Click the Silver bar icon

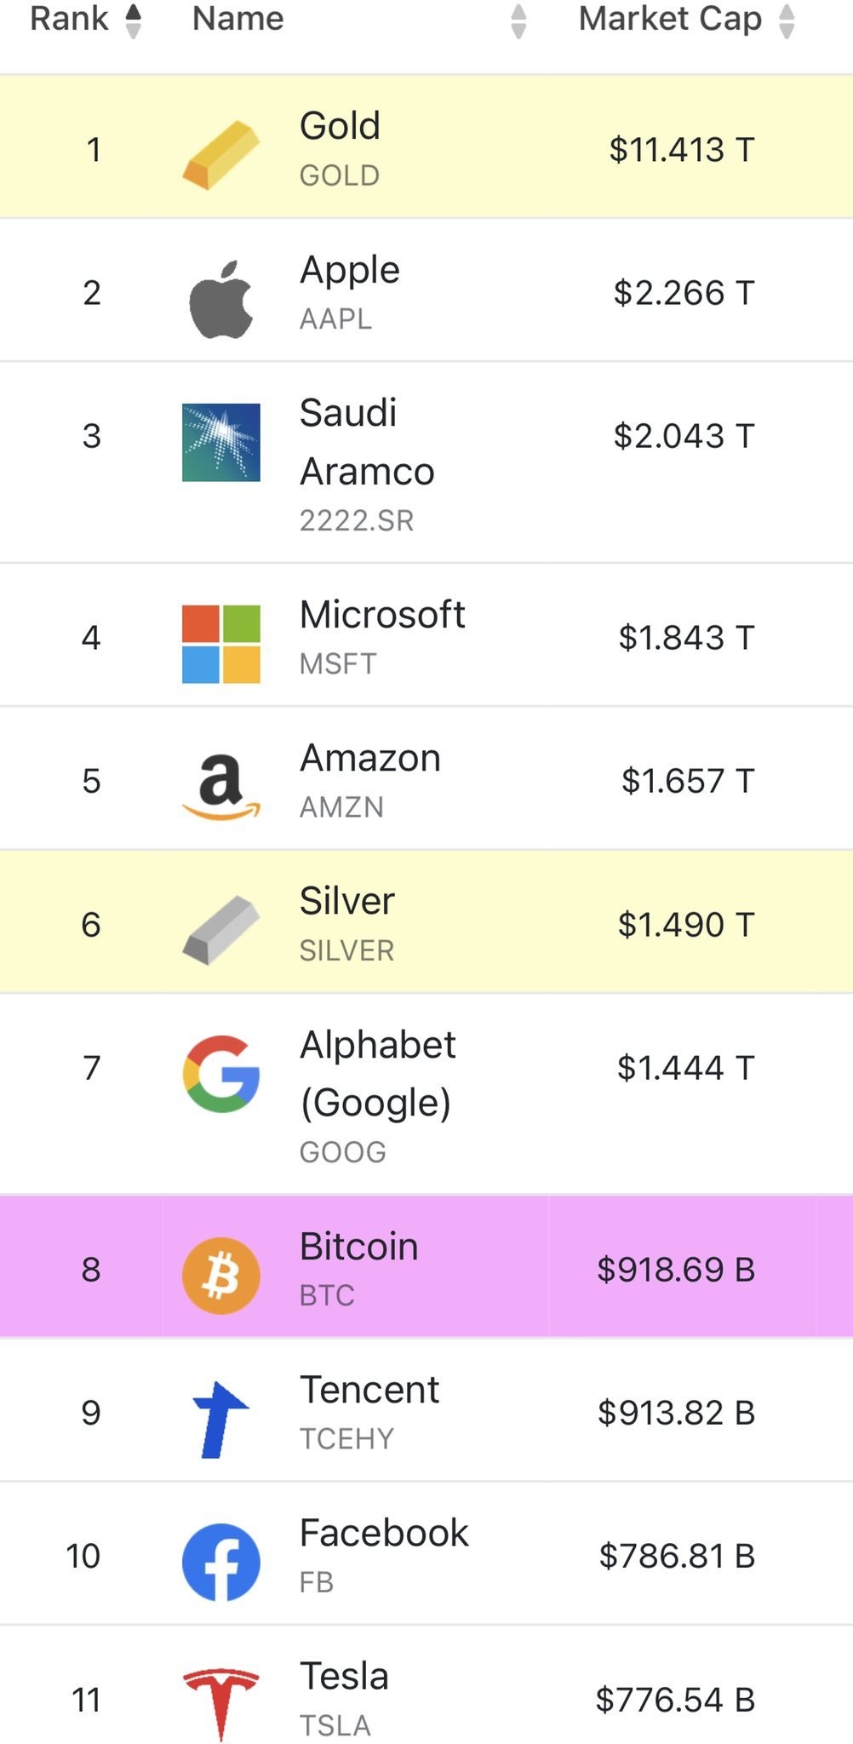(x=220, y=930)
